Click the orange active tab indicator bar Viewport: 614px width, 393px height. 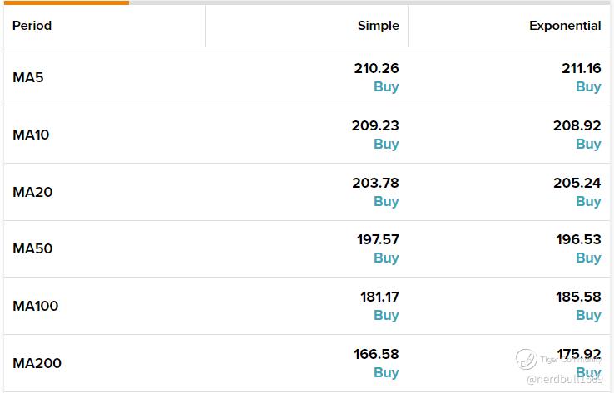pyautogui.click(x=67, y=2)
